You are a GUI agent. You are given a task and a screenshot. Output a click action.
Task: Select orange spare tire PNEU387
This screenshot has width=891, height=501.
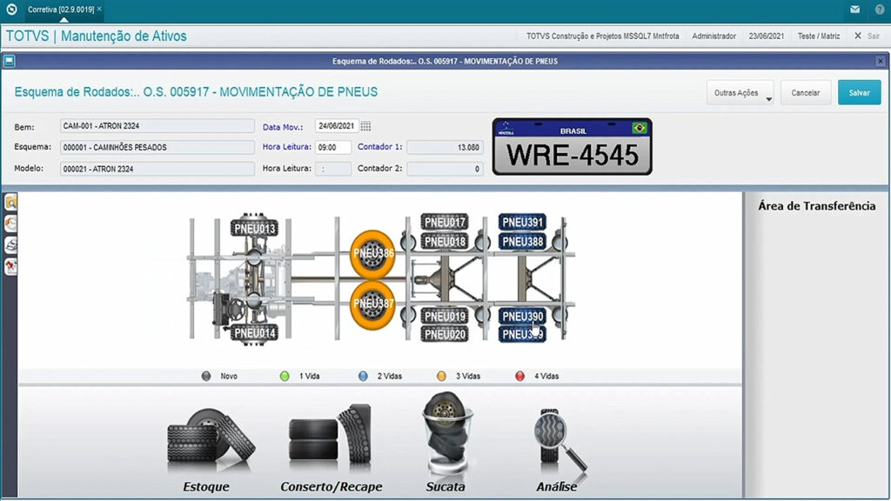pos(372,304)
